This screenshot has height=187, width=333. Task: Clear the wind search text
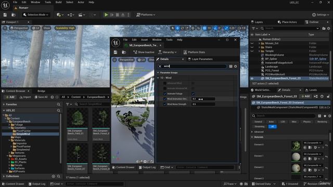pos(160,66)
